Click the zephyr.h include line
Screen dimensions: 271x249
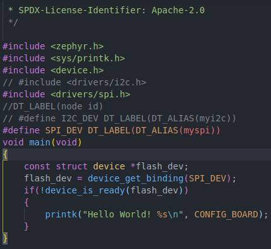(x=53, y=46)
